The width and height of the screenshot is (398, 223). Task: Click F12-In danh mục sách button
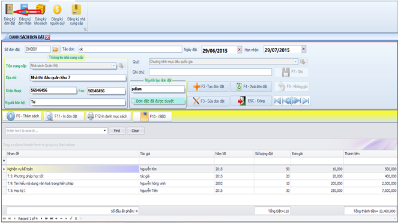click(x=109, y=116)
